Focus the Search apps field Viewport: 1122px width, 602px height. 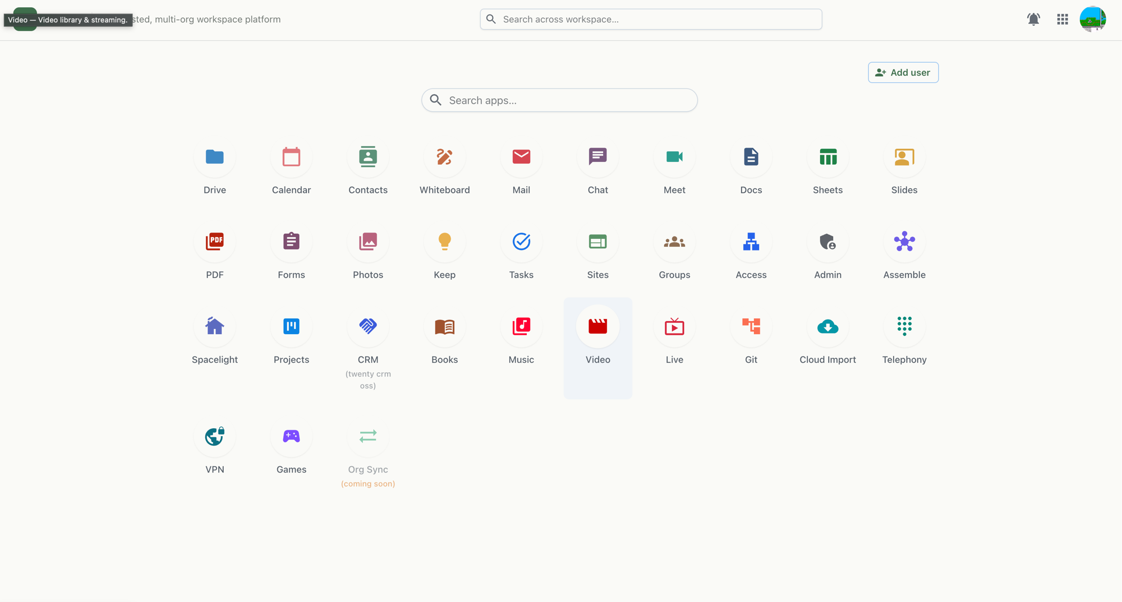(x=559, y=100)
